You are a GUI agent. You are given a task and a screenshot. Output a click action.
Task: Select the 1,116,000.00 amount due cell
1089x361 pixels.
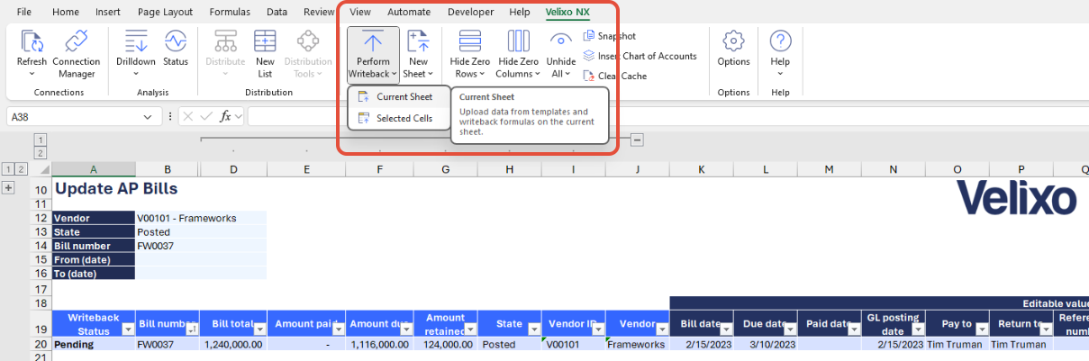379,344
